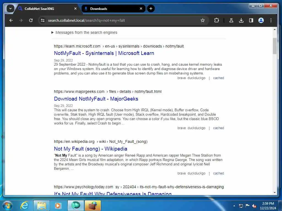282x211 pixels.
Task: Open a new browser tab
Action: pyautogui.click(x=151, y=9)
